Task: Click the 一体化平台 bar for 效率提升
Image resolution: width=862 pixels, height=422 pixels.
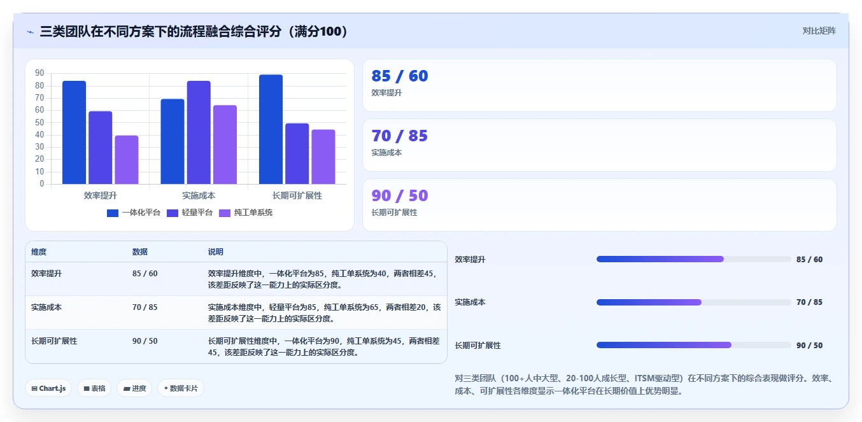Action: [x=74, y=132]
